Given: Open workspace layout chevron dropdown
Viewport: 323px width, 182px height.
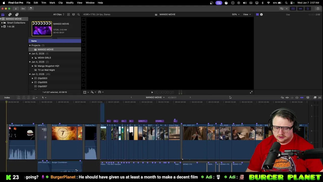Looking at the screenshot, I should pos(286,9).
